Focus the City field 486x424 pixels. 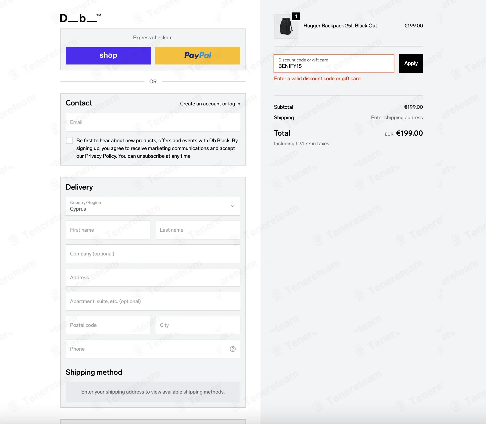(x=198, y=325)
